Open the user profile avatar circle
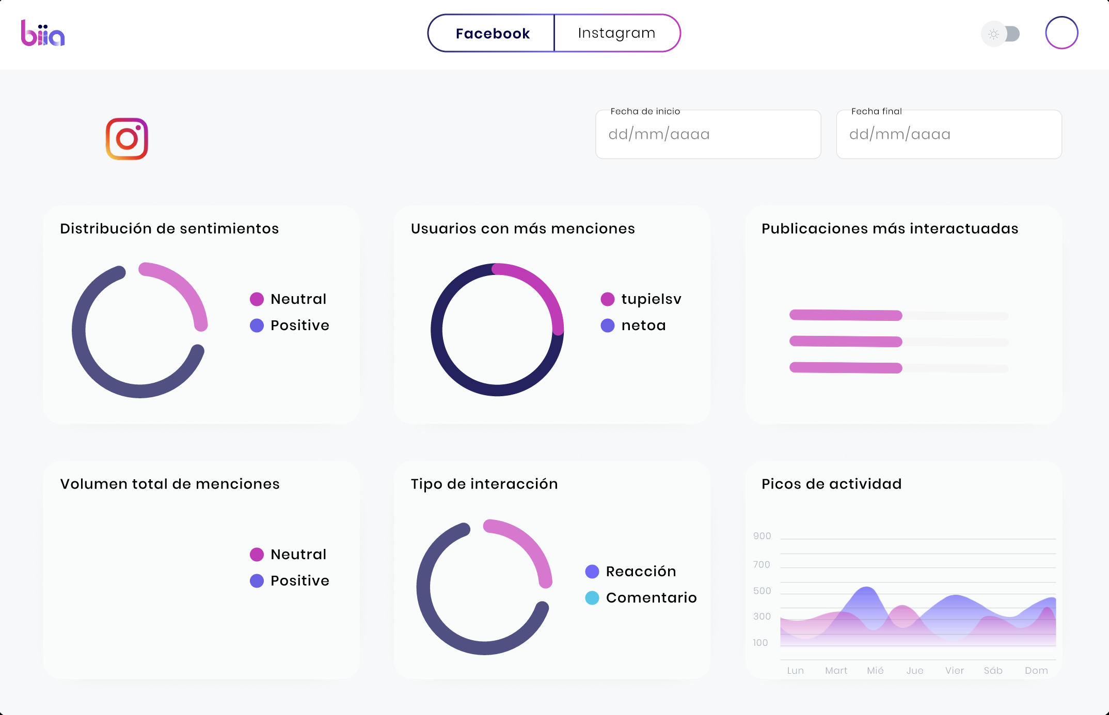Viewport: 1109px width, 715px height. coord(1062,33)
